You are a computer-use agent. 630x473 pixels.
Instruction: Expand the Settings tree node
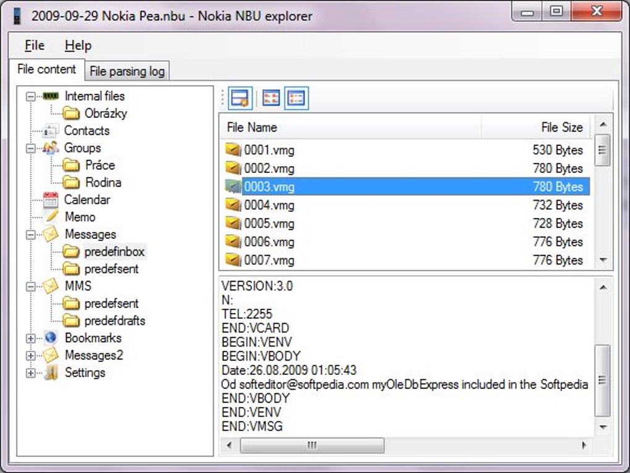click(30, 372)
